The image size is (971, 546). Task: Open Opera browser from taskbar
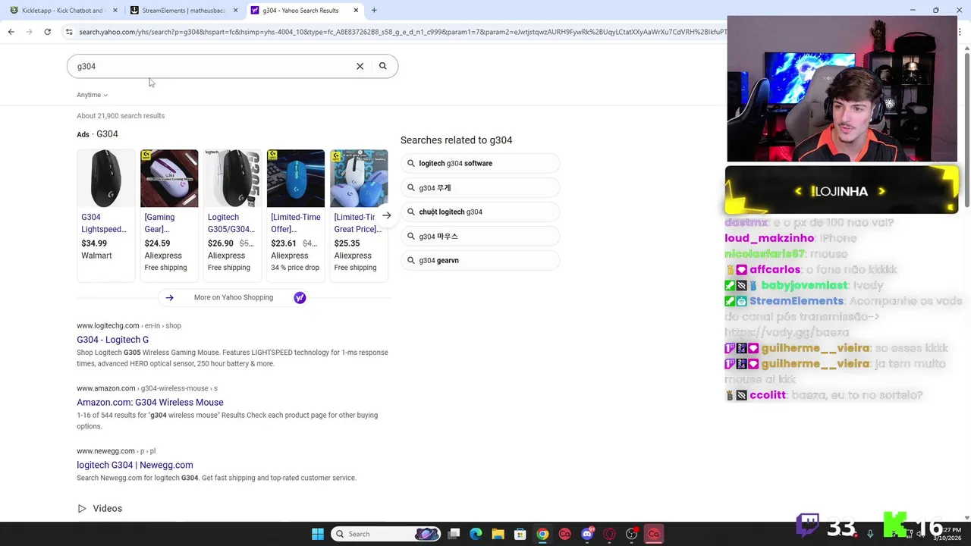click(x=609, y=534)
